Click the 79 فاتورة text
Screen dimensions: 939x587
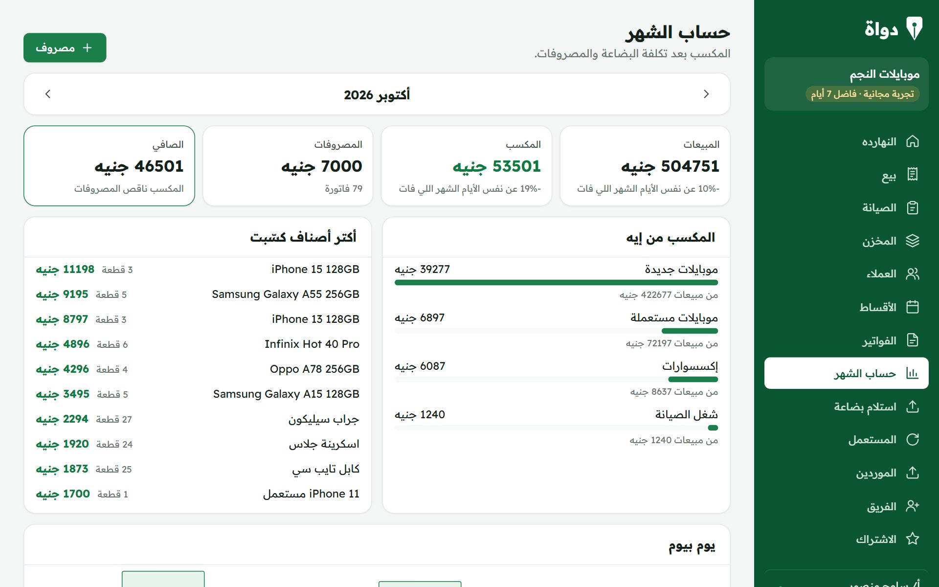coord(344,189)
